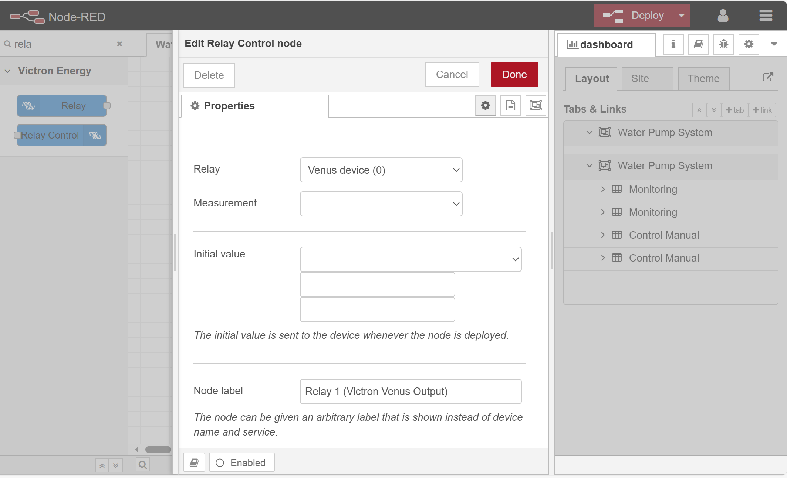
Task: Open dashboard in new window icon
Action: [x=768, y=77]
